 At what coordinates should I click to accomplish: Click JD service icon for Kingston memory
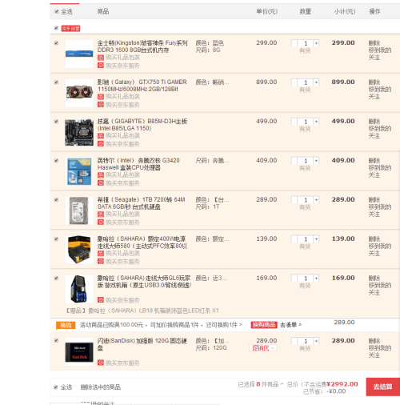(x=101, y=66)
